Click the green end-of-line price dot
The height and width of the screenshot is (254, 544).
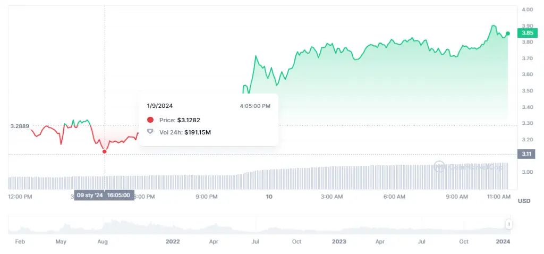508,33
